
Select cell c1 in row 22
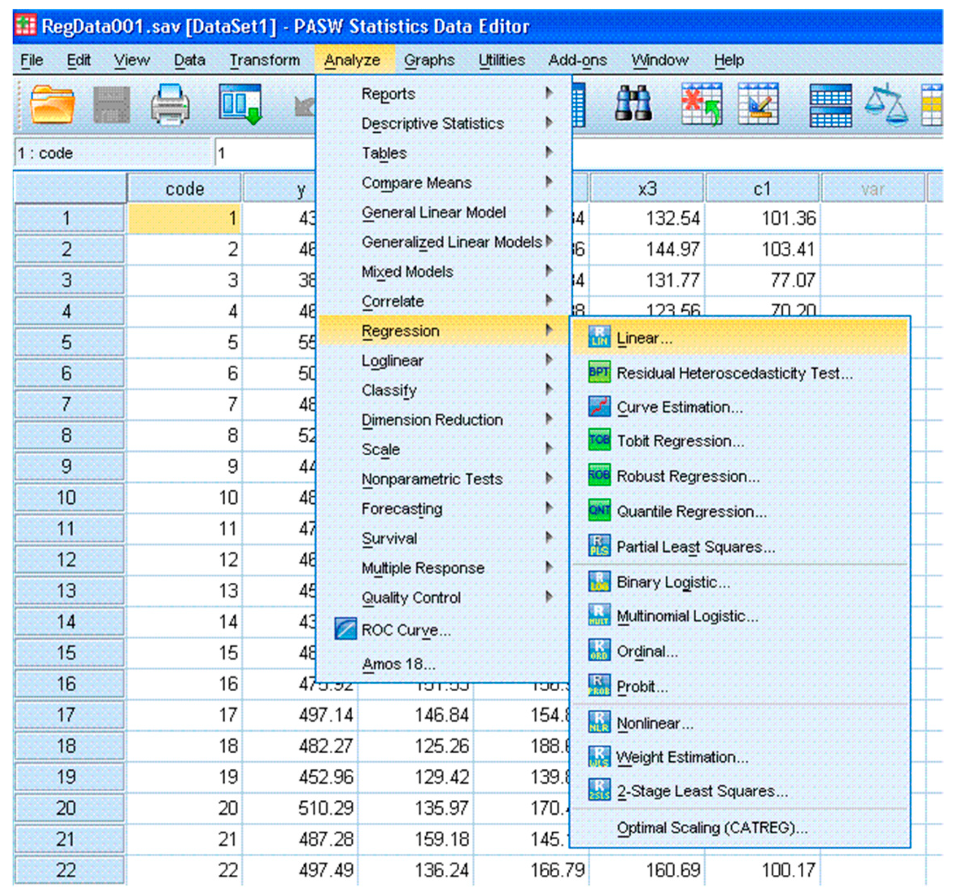tap(763, 870)
